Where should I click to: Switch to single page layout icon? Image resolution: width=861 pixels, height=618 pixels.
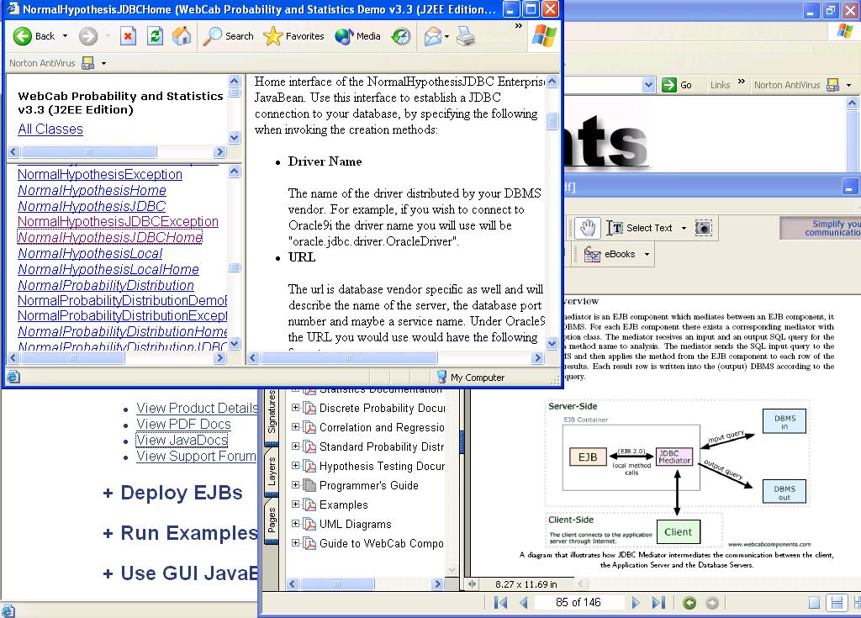tap(814, 603)
